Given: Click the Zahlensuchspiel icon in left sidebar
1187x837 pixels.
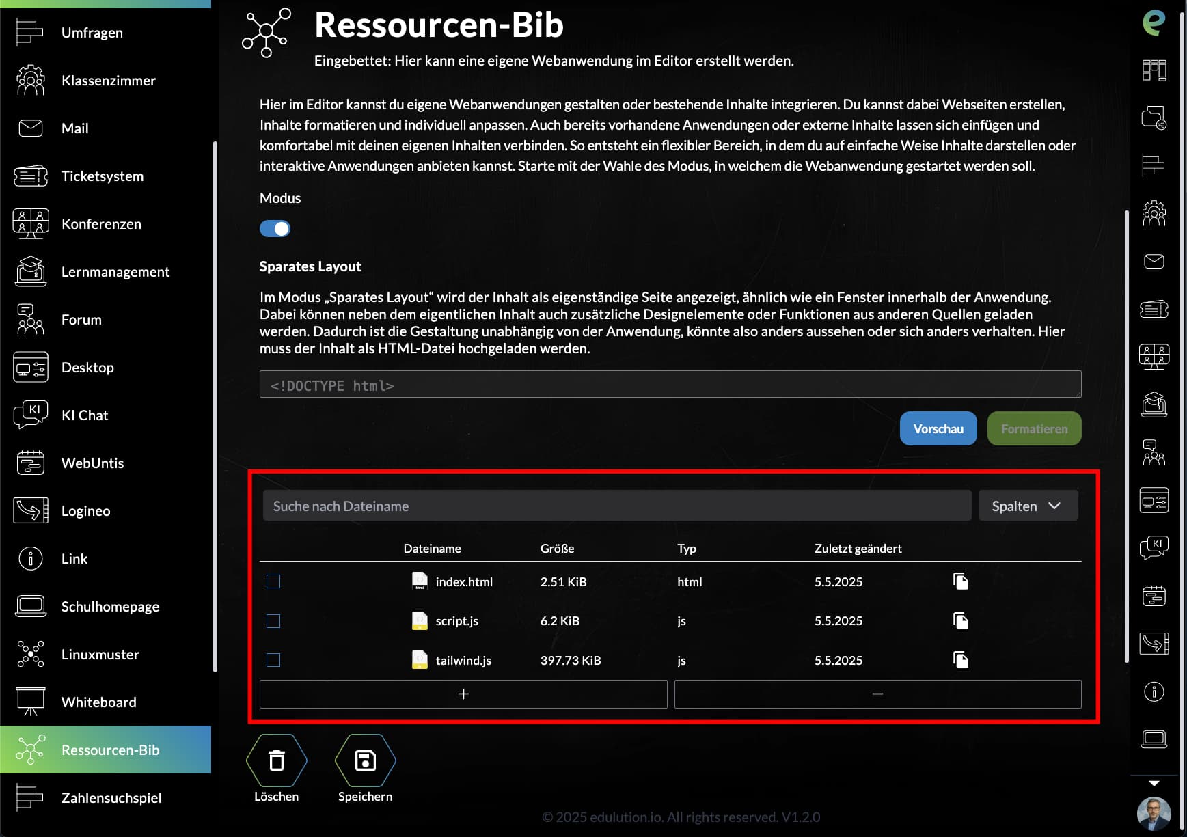Looking at the screenshot, I should pos(30,797).
